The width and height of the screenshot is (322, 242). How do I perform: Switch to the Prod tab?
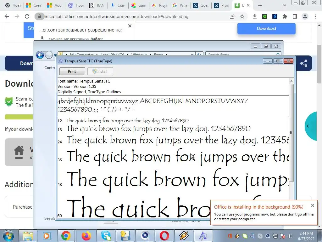coord(222,5)
